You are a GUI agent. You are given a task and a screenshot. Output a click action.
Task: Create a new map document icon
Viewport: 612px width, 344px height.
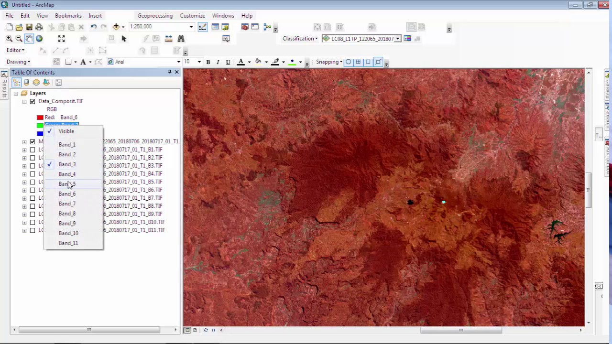9,27
